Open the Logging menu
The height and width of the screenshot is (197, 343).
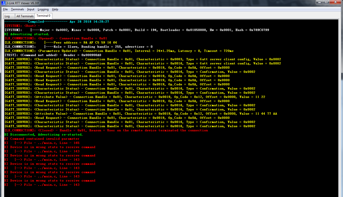point(43,9)
